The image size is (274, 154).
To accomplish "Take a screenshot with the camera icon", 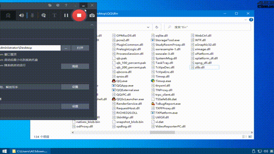I will click(x=92, y=15).
